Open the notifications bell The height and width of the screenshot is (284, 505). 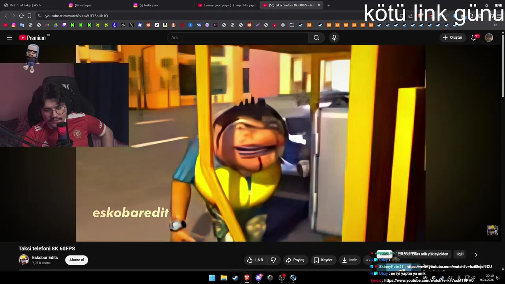coord(474,37)
